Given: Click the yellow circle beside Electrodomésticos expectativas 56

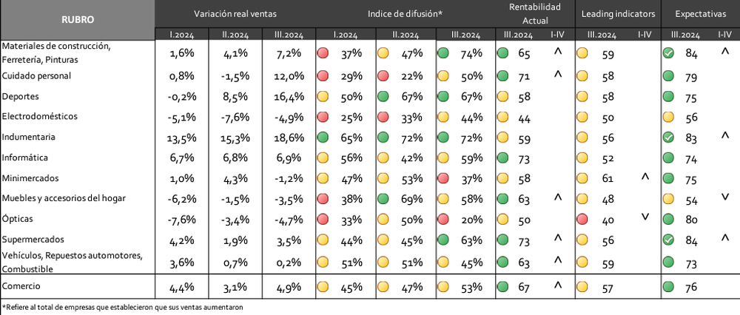Looking at the screenshot, I should point(667,117).
